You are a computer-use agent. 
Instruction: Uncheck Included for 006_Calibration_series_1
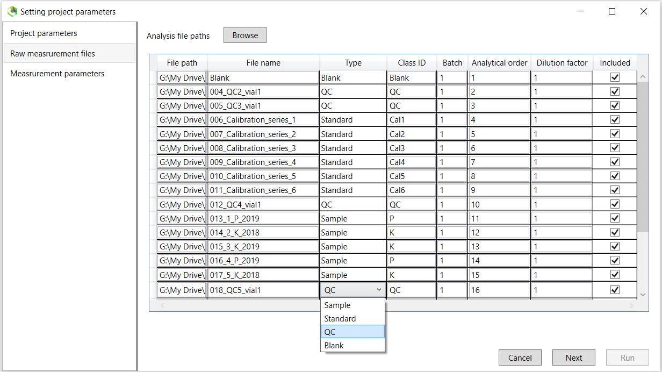(x=615, y=119)
